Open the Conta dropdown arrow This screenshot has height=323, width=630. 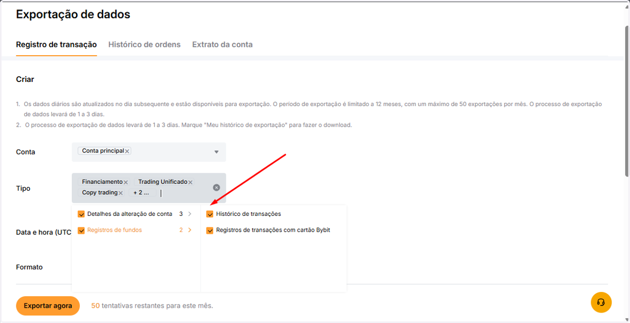tap(216, 152)
